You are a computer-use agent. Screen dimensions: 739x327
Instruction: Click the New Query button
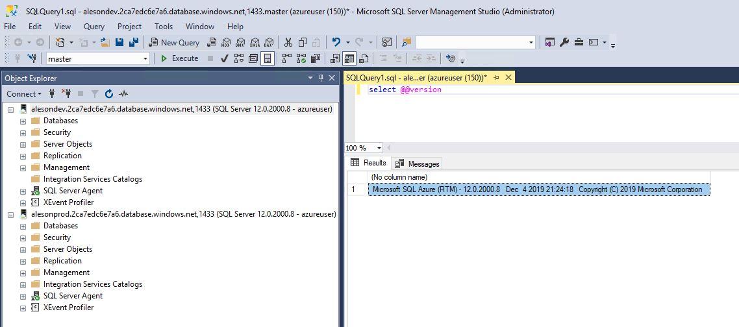(174, 42)
